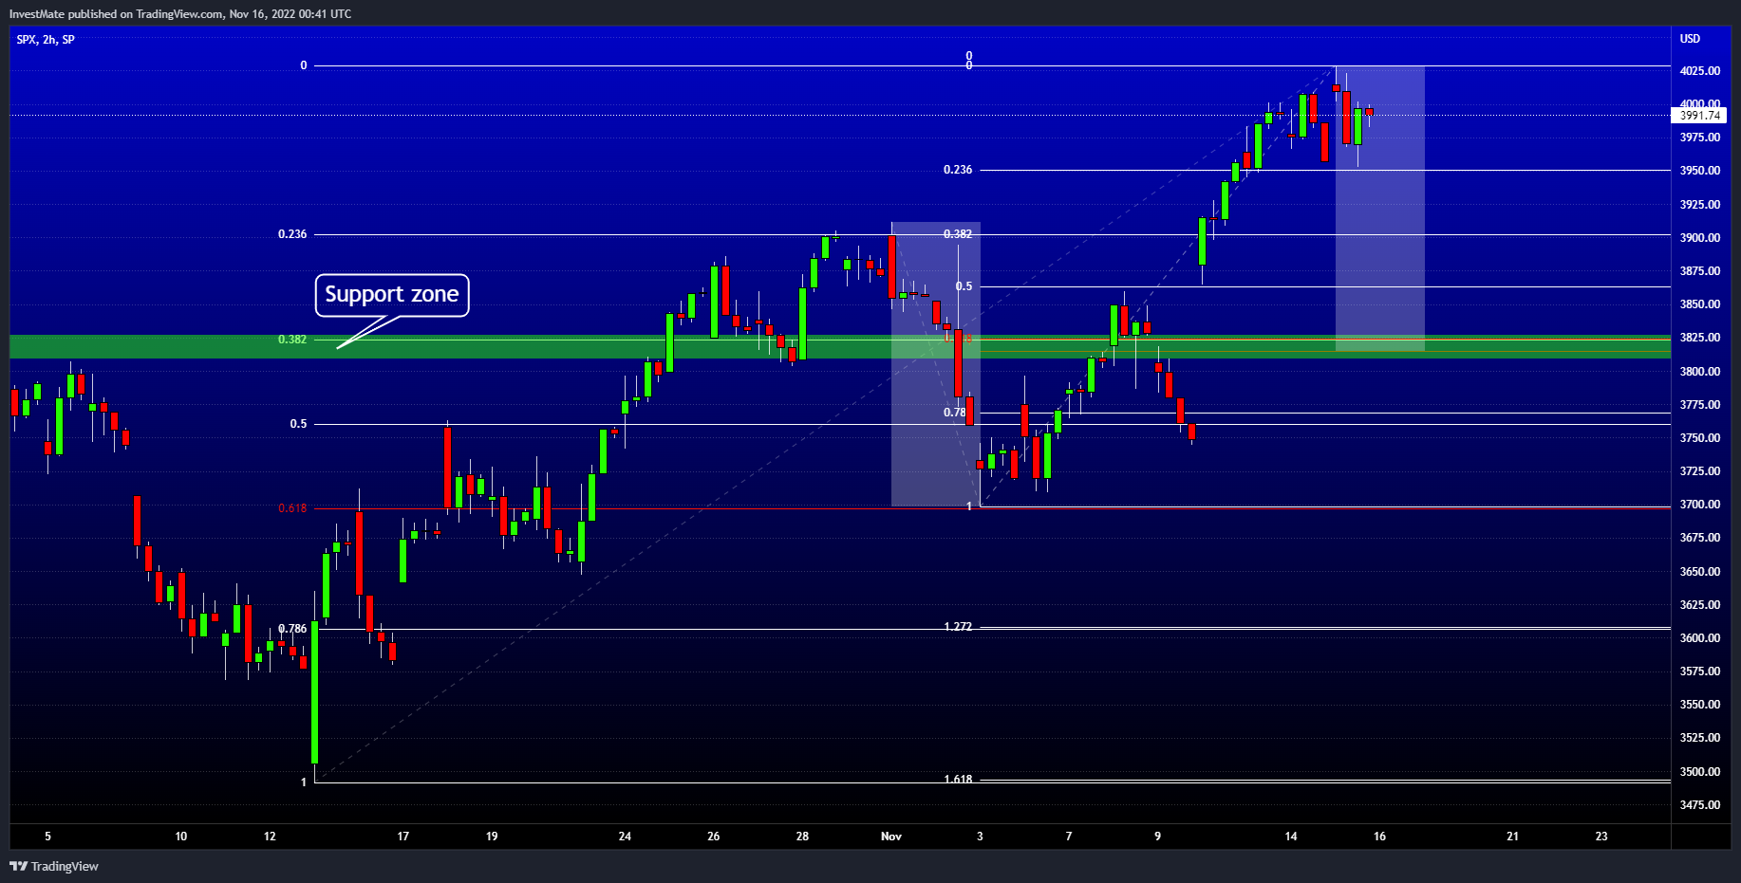Click the red 0.618 horizontal line
1741x883 pixels.
click(x=992, y=508)
